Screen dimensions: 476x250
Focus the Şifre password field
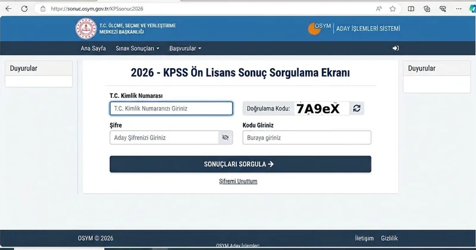click(x=164, y=138)
